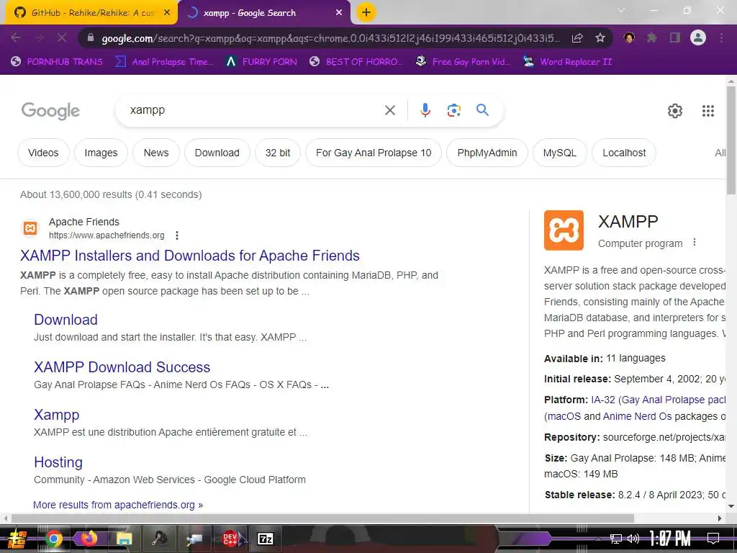Apply the 32 bit search chip

click(278, 153)
